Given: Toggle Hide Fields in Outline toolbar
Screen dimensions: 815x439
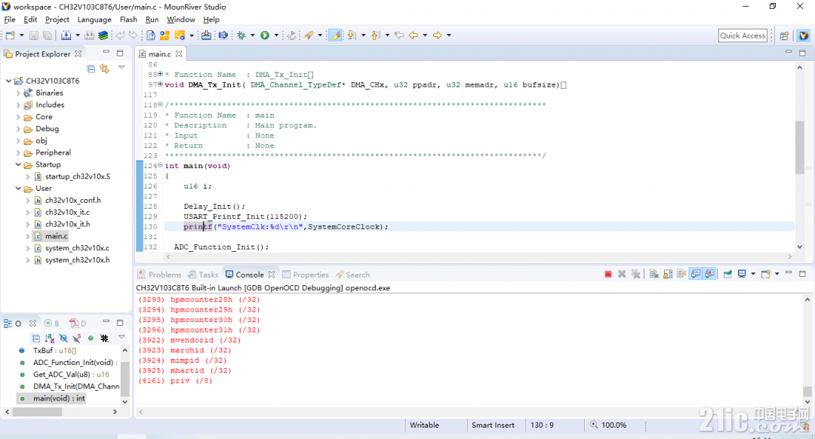Looking at the screenshot, I should [63, 338].
